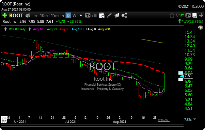
Task: Toggle the alert flag icon
Action: pyautogui.click(x=177, y=15)
